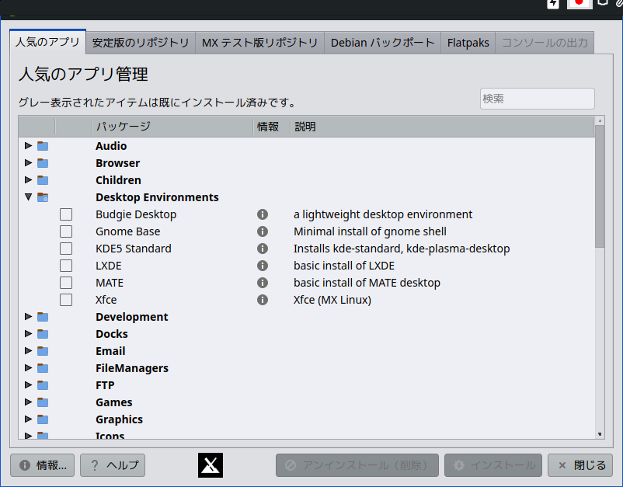This screenshot has width=623, height=487.
Task: Click the アンインストール（削除） button
Action: (357, 465)
